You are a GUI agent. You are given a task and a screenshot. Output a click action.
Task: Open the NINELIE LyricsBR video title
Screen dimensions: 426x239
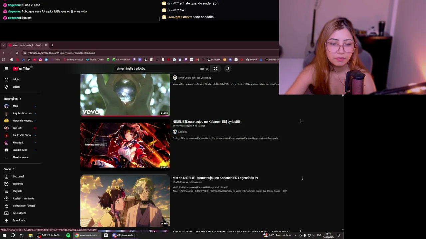[x=206, y=121]
